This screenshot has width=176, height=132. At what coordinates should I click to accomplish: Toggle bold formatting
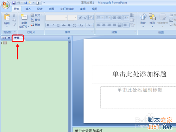pos(48,25)
